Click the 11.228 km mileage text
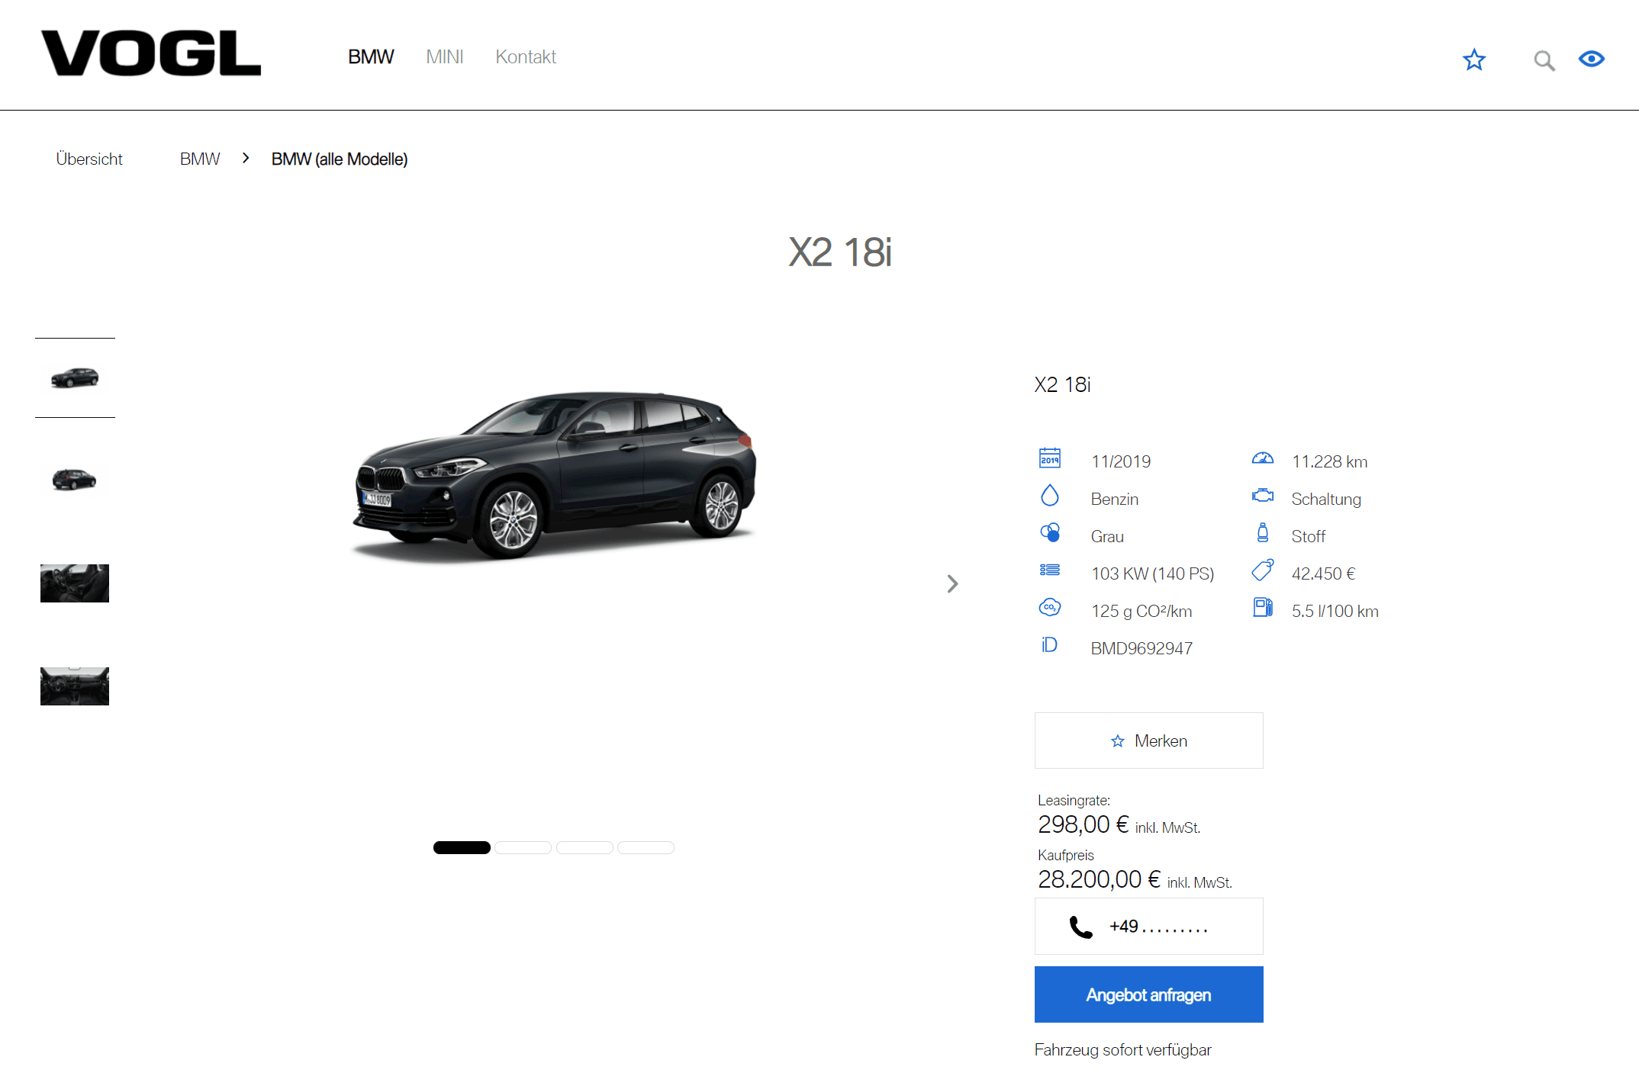 (1329, 461)
